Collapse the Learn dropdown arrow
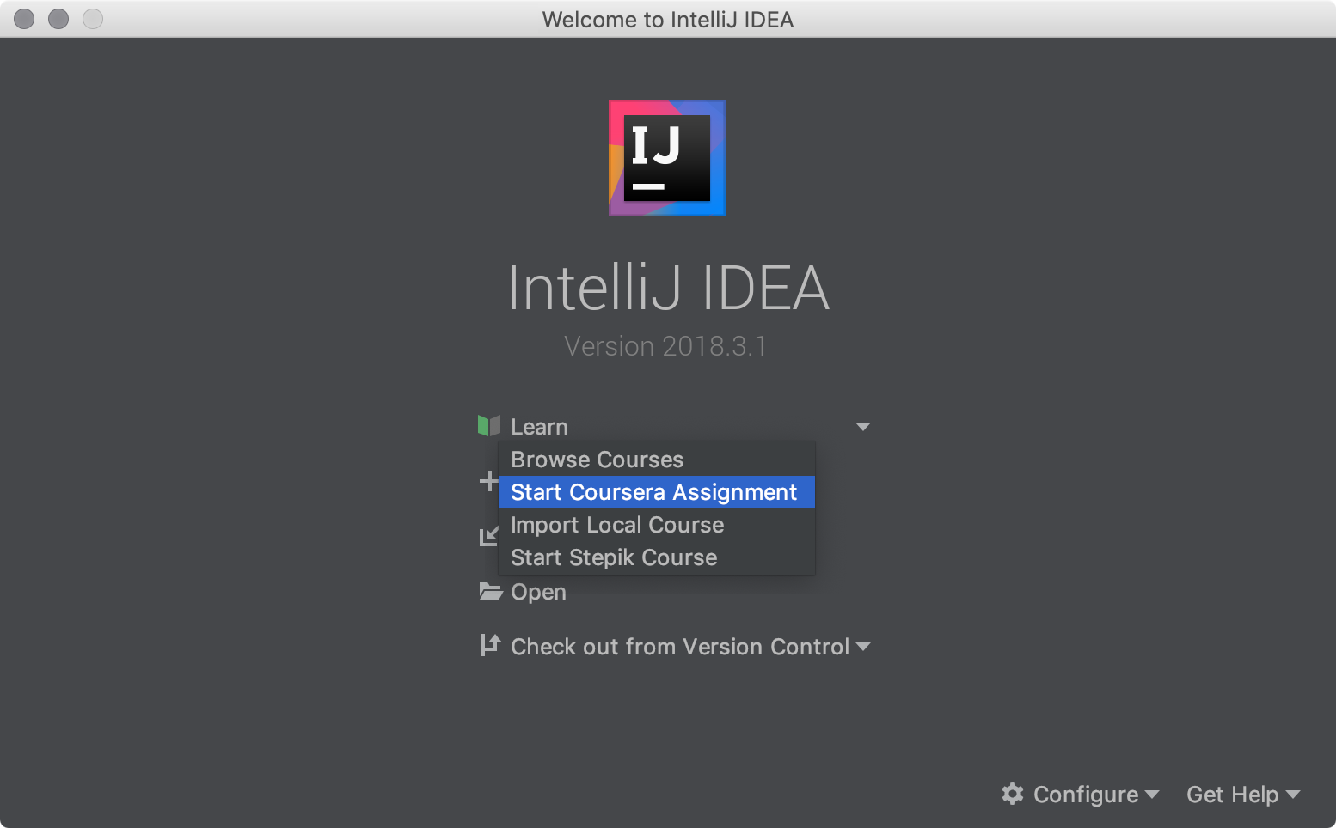The width and height of the screenshot is (1336, 828). click(x=863, y=427)
